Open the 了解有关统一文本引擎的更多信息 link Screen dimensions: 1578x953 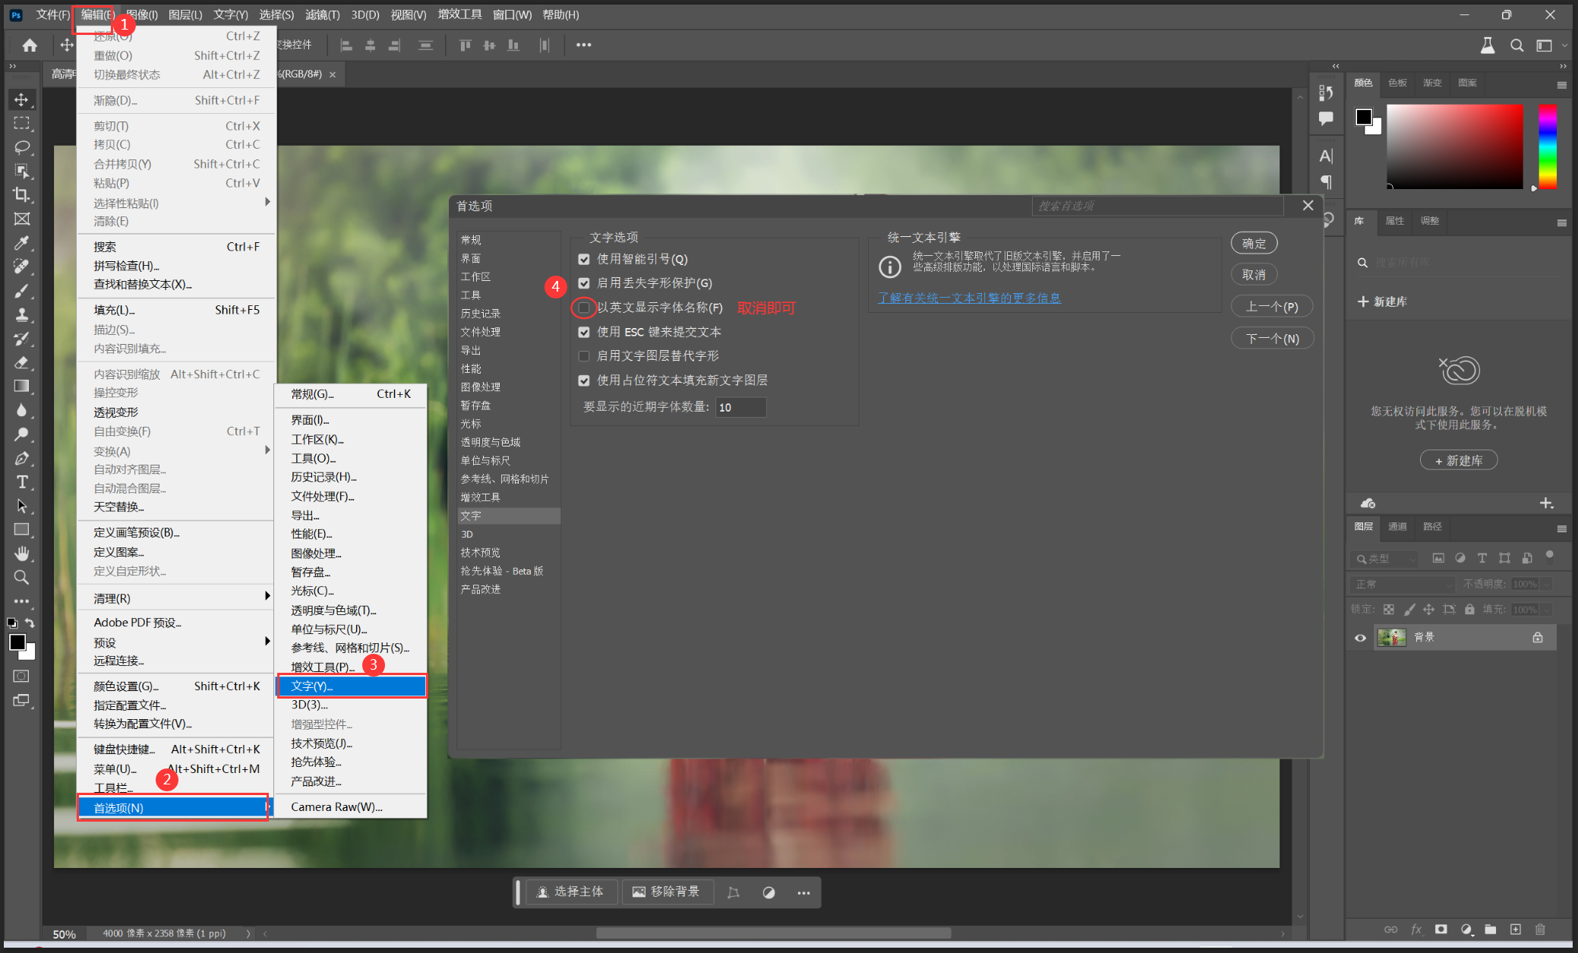(x=969, y=298)
